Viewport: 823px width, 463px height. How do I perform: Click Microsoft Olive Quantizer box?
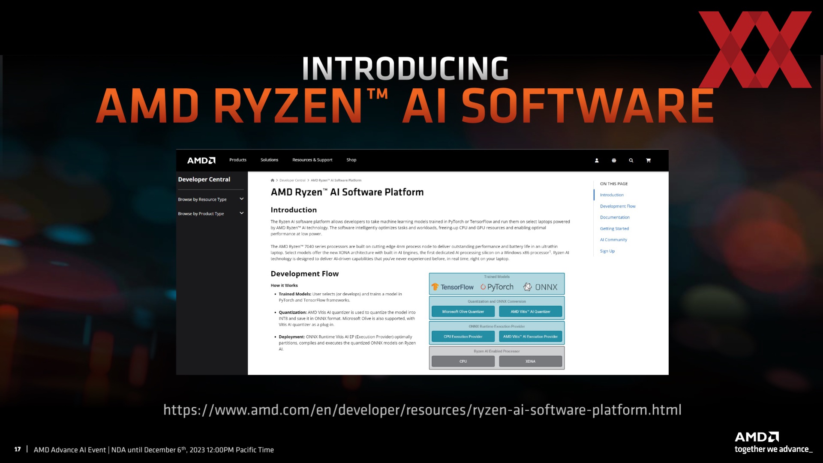(x=463, y=312)
